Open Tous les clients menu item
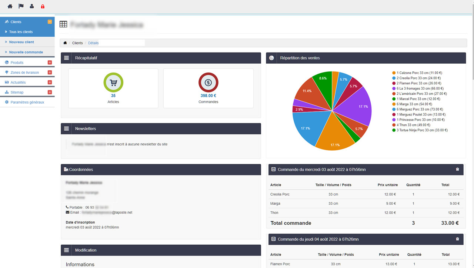Image resolution: width=474 pixels, height=268 pixels. 21,32
